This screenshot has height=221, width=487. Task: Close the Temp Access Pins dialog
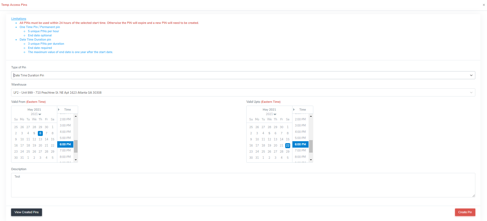coord(484,5)
